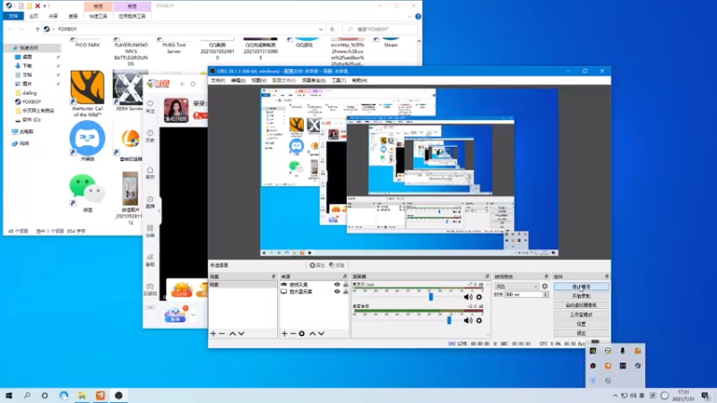Open Mic/Aux audio settings gear
Viewport: 717px width, 403px height.
pos(479,297)
